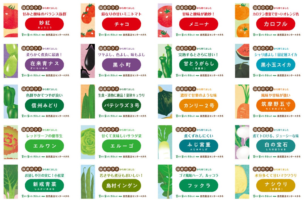Click the 新戒青菜 green label
Screen dimensions: 306x203
point(44,186)
